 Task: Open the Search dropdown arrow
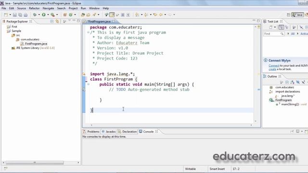pyautogui.click(x=98, y=15)
